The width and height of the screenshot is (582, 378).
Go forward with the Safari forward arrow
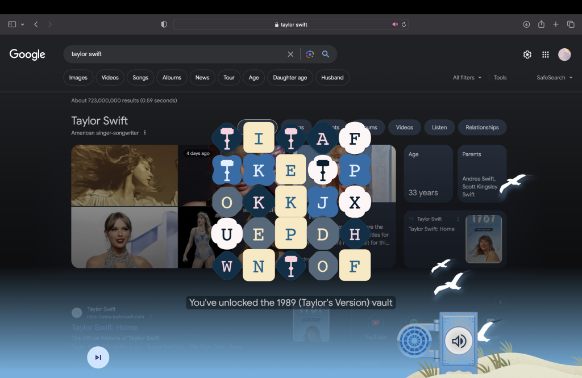click(x=50, y=24)
